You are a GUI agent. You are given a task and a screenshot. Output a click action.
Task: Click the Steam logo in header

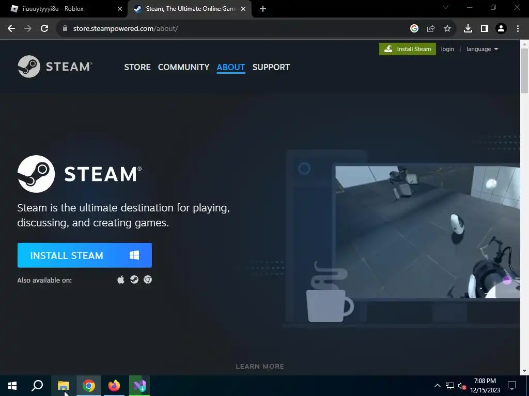pyautogui.click(x=55, y=67)
